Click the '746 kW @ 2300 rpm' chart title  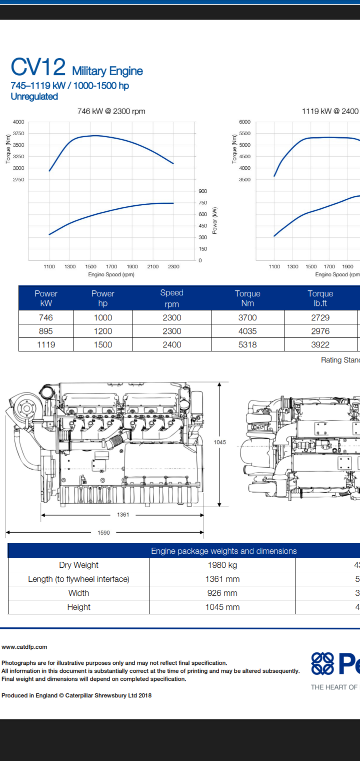click(x=111, y=111)
